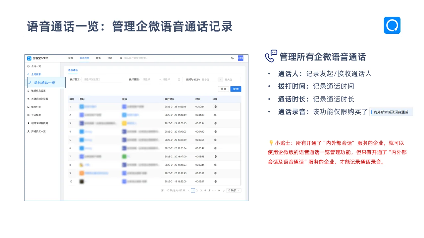The image size is (424, 238).
Task: Open the 销售 tab
Action: pyautogui.click(x=98, y=58)
